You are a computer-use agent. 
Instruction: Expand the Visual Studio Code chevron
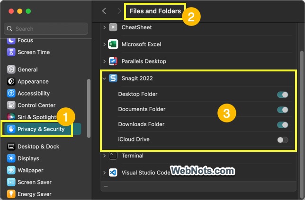point(105,173)
